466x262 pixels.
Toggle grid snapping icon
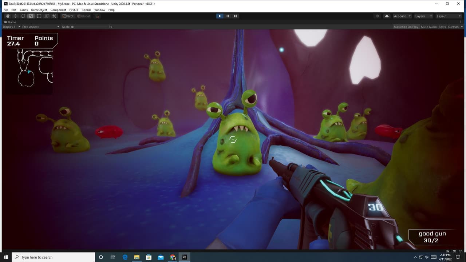[x=97, y=16]
